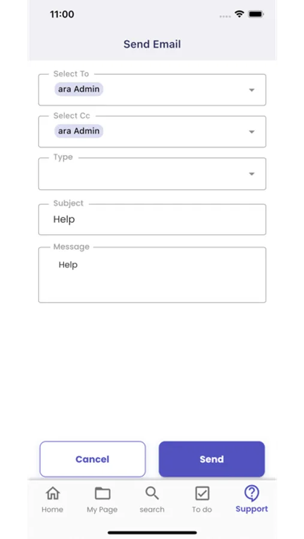Tap the battery status icon
The height and width of the screenshot is (539, 304).
(x=256, y=14)
